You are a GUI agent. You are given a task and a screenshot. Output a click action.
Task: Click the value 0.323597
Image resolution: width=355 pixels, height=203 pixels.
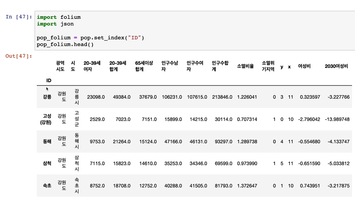tap(310, 97)
